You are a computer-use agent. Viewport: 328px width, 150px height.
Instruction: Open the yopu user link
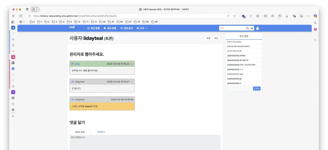pos(78,64)
